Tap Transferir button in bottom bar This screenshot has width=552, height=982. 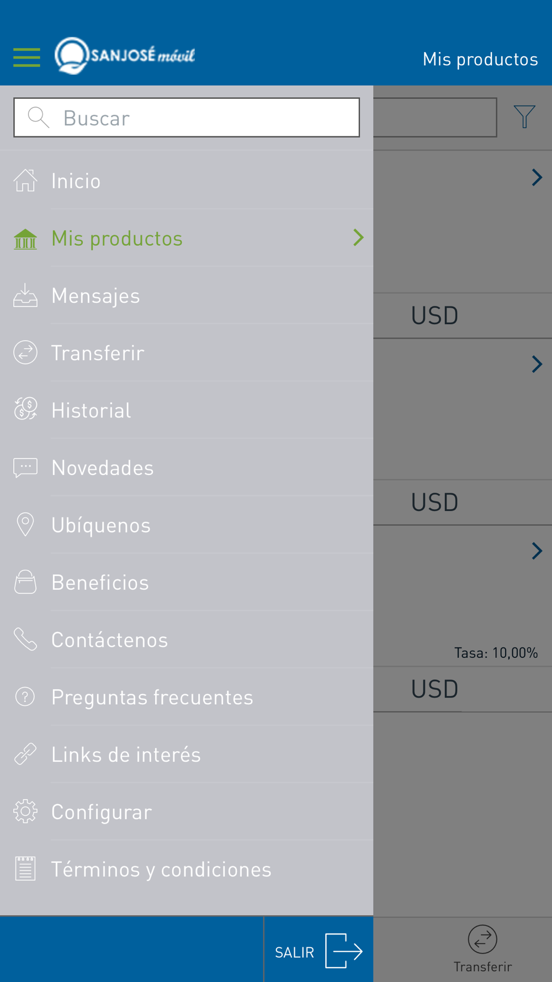point(482,949)
